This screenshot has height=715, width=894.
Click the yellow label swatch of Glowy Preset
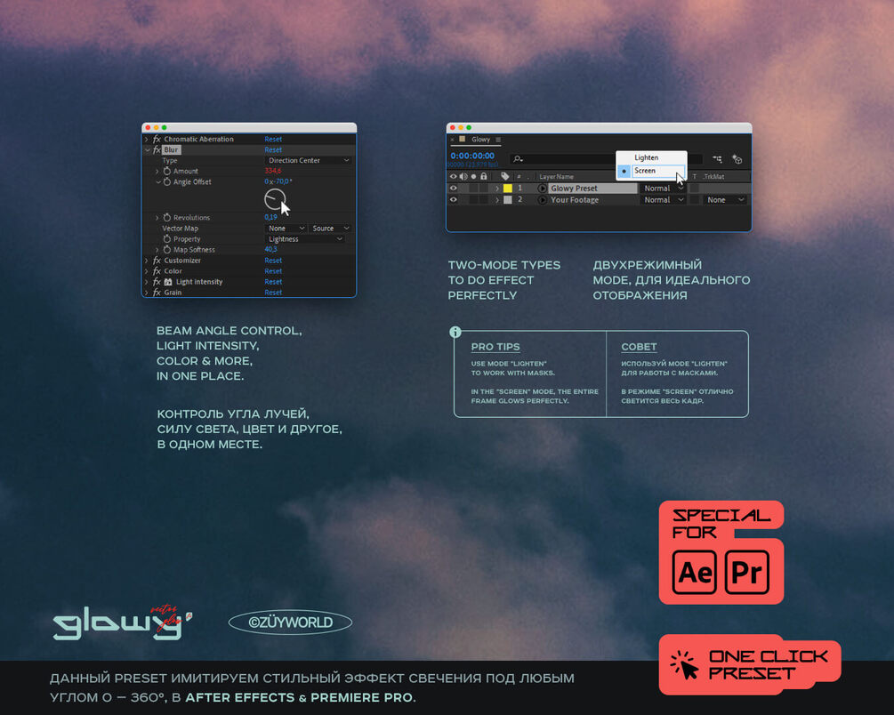(x=507, y=189)
